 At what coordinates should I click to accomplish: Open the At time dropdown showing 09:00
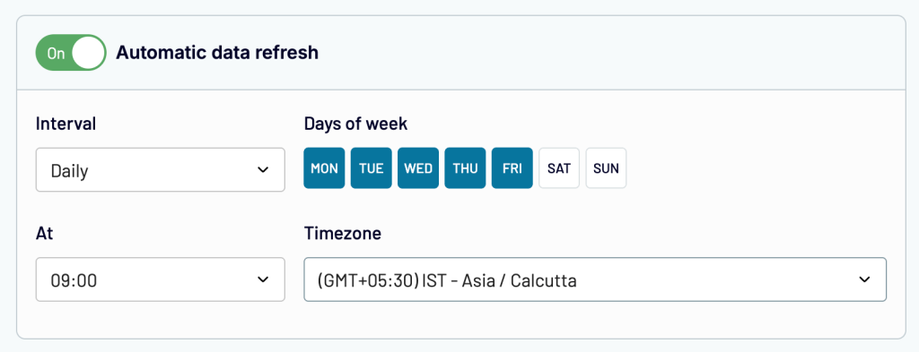160,279
